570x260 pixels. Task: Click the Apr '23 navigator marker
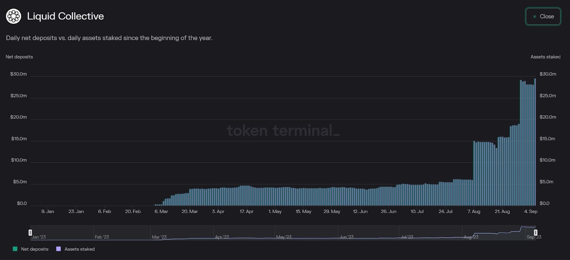coord(222,237)
